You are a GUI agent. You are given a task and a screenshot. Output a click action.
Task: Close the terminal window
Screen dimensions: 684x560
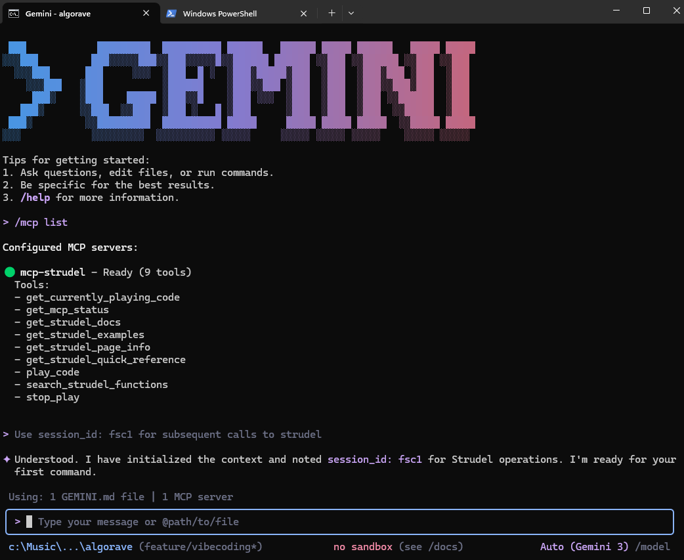click(x=675, y=11)
